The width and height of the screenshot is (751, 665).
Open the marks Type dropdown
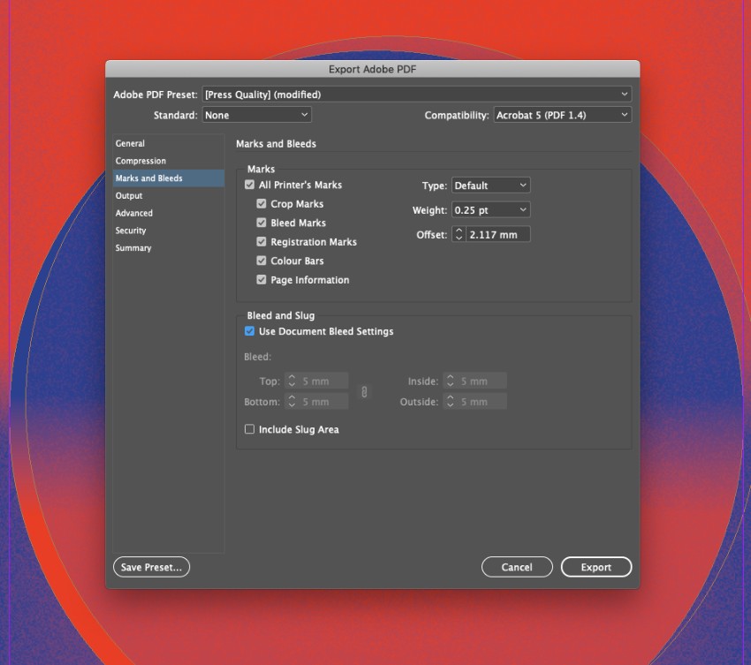pos(490,185)
